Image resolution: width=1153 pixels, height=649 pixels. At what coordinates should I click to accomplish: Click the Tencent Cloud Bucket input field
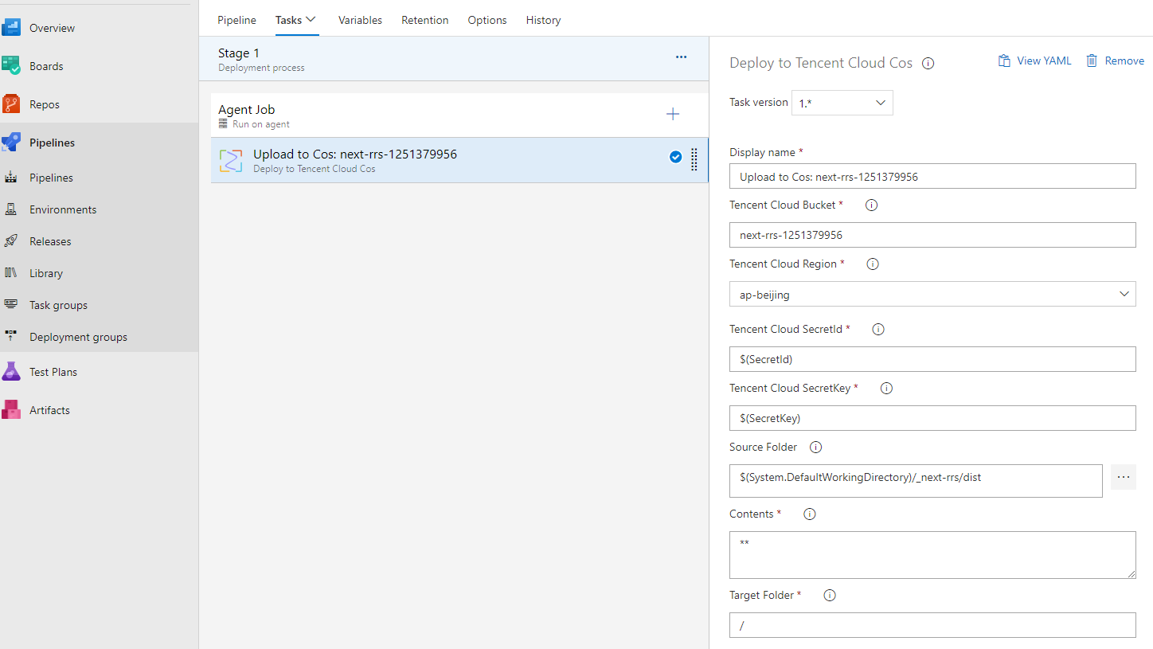tap(932, 235)
